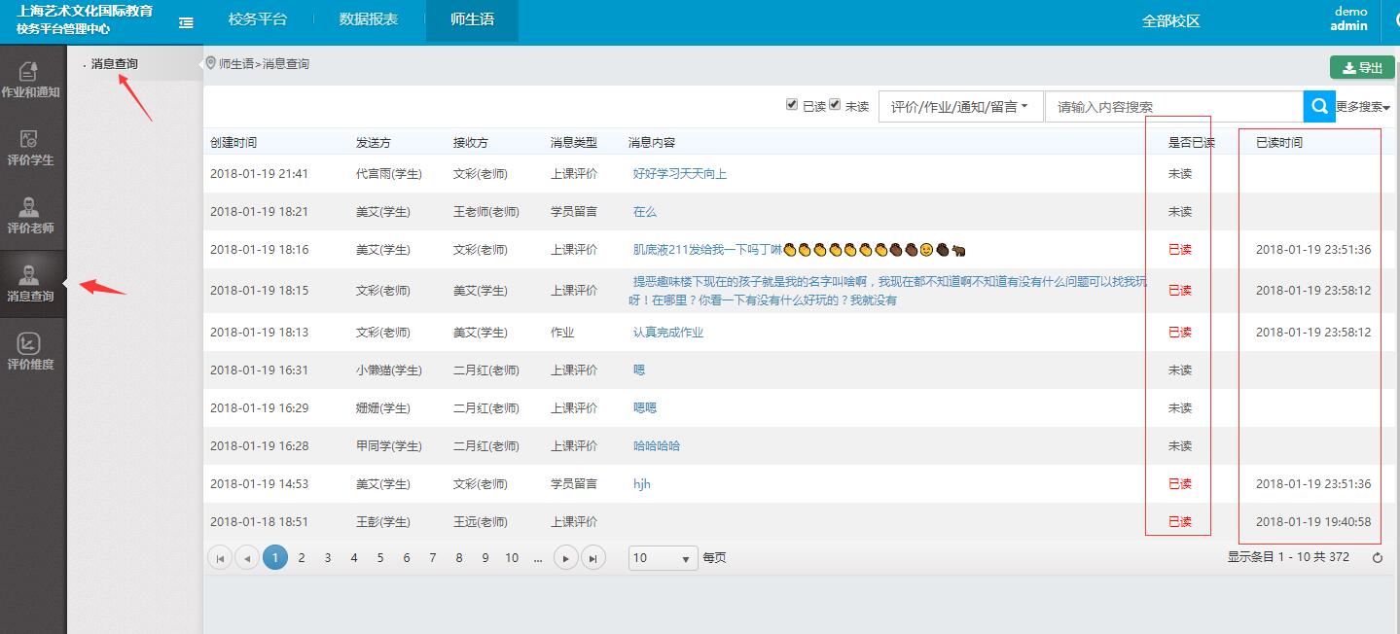Select 消息查询 in the submenu
The width and height of the screenshot is (1400, 634).
tap(115, 64)
